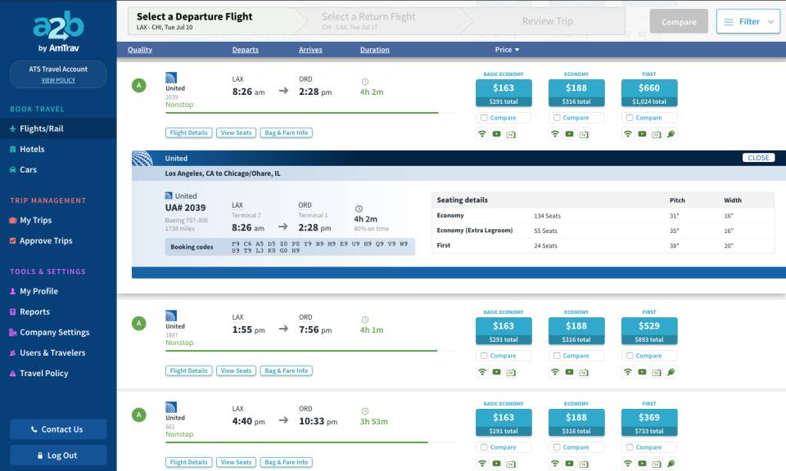Click the power plug icon under $369 First fare

coord(671,464)
